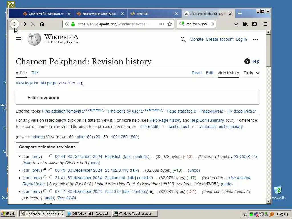Screen dimensions: 292x219
Task: Open the Pageviews external tool link
Action: coord(212,111)
